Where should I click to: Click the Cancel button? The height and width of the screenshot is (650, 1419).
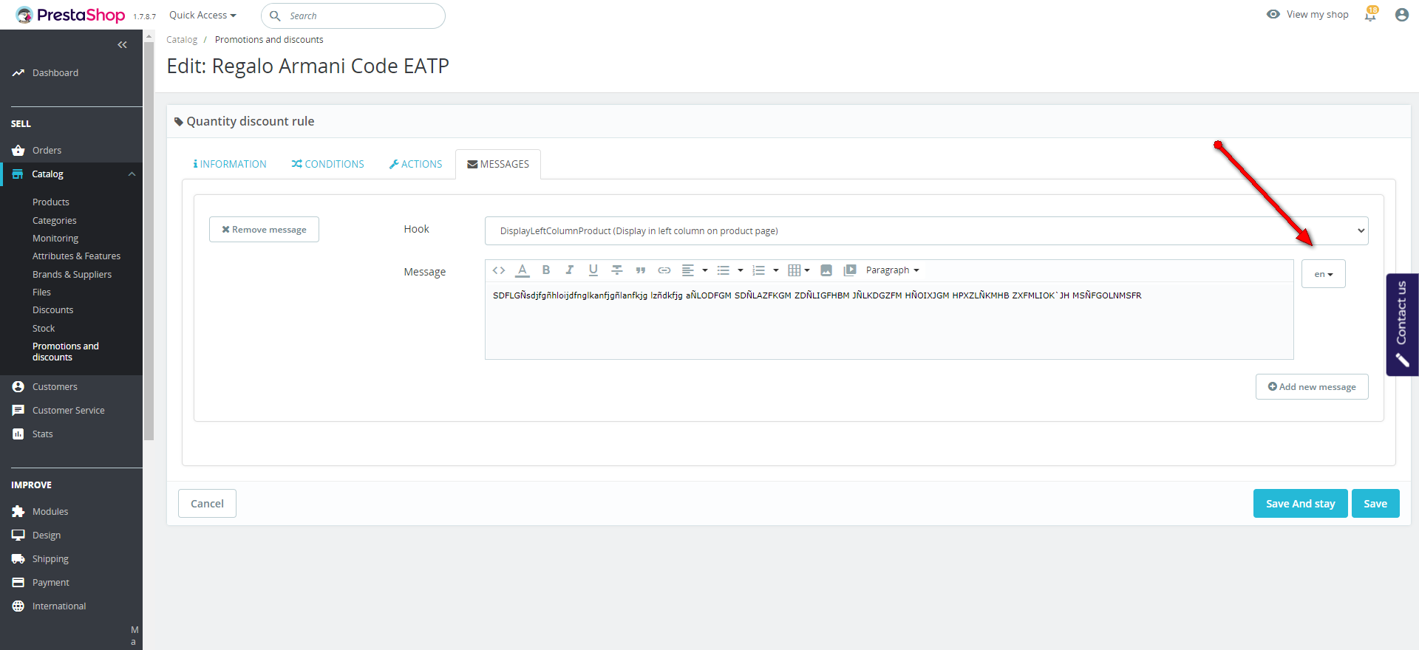pyautogui.click(x=207, y=504)
